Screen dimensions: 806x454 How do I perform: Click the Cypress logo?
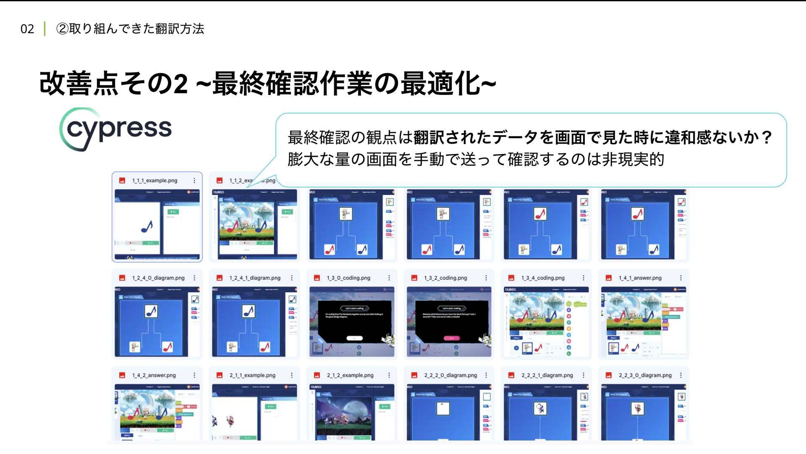click(x=116, y=129)
